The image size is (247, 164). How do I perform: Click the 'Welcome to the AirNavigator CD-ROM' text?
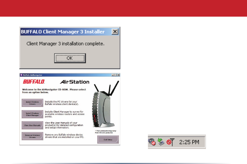(54, 91)
